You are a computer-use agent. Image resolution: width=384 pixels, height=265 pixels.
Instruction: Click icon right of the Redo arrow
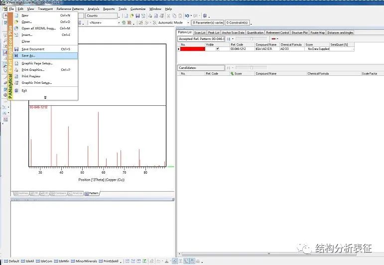(205, 15)
